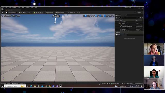
Task: Click the Outliner settings gear icon
Action: pyautogui.click(x=142, y=18)
